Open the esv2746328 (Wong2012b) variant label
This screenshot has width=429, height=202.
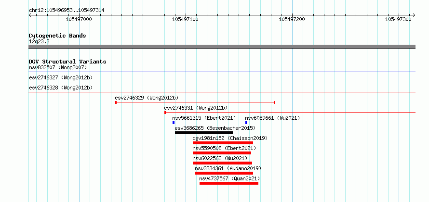(x=61, y=88)
